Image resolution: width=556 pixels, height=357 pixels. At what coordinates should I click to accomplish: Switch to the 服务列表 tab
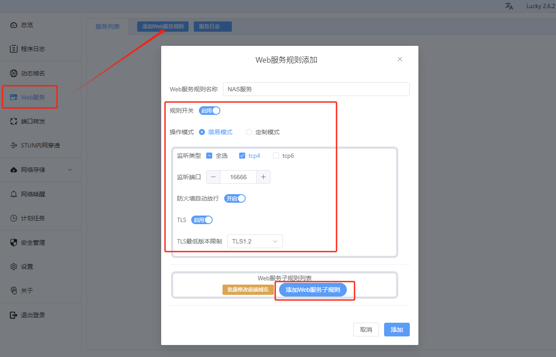click(x=108, y=27)
